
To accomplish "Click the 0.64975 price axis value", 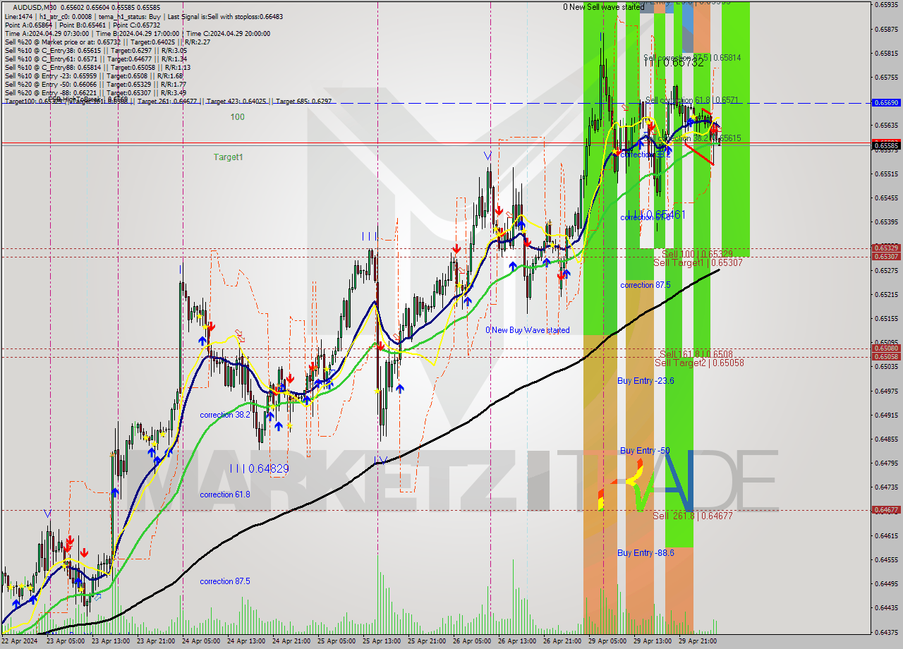I will 886,391.
